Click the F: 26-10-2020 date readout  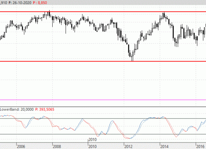point(20,3)
